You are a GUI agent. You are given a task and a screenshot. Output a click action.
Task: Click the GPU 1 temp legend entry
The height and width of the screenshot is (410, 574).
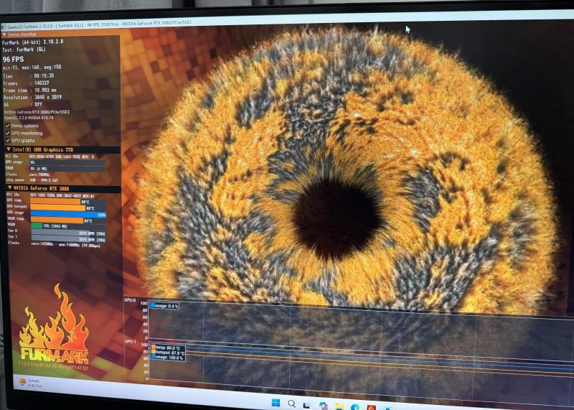(x=167, y=348)
